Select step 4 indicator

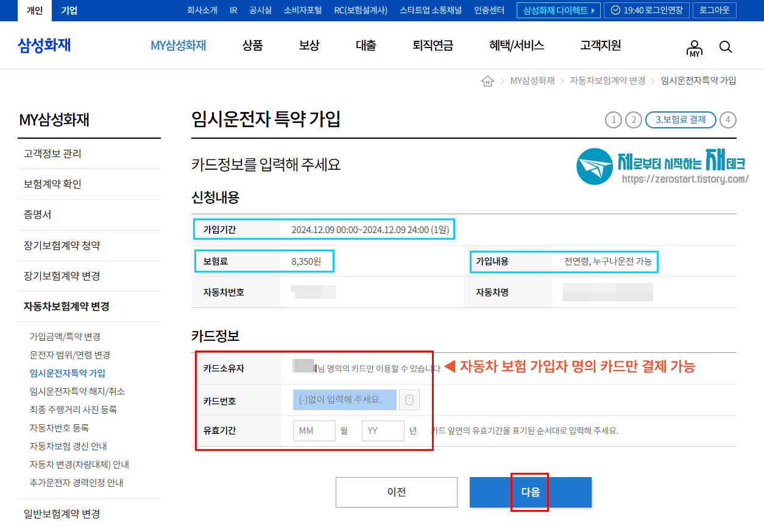(x=727, y=120)
